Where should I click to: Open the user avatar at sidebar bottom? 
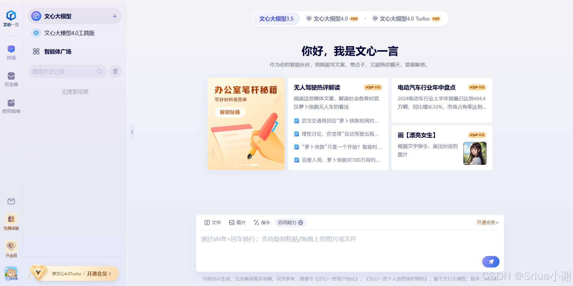(x=11, y=273)
